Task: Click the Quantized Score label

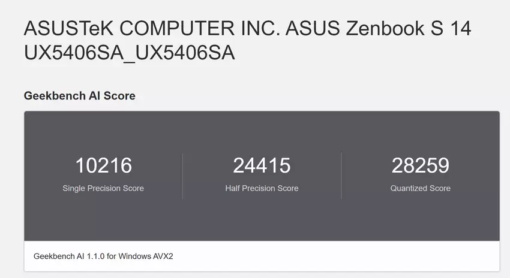Action: coord(420,188)
